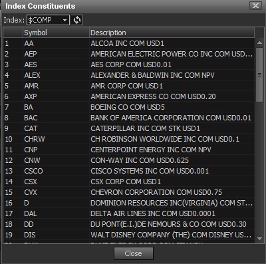Select the BAC symbol
The height and width of the screenshot is (264, 266).
tap(31, 118)
